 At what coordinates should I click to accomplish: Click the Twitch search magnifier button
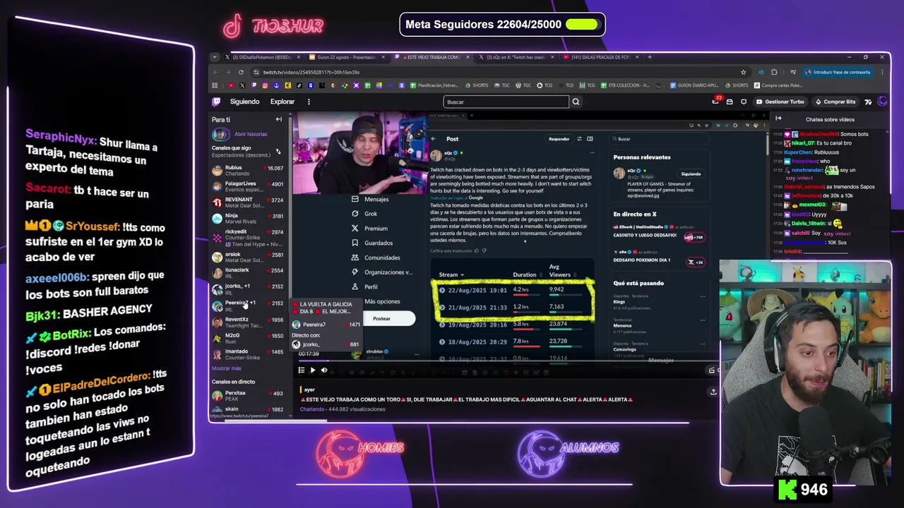pos(576,102)
